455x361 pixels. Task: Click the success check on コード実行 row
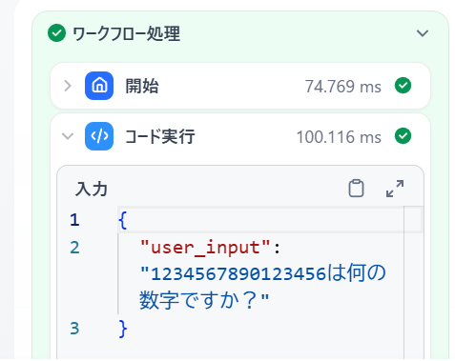pos(403,136)
